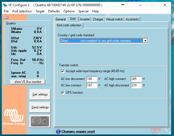Image resolution: width=174 pixels, height=136 pixels.
Task: Click the Quattro panel title
Action: pos(11,23)
